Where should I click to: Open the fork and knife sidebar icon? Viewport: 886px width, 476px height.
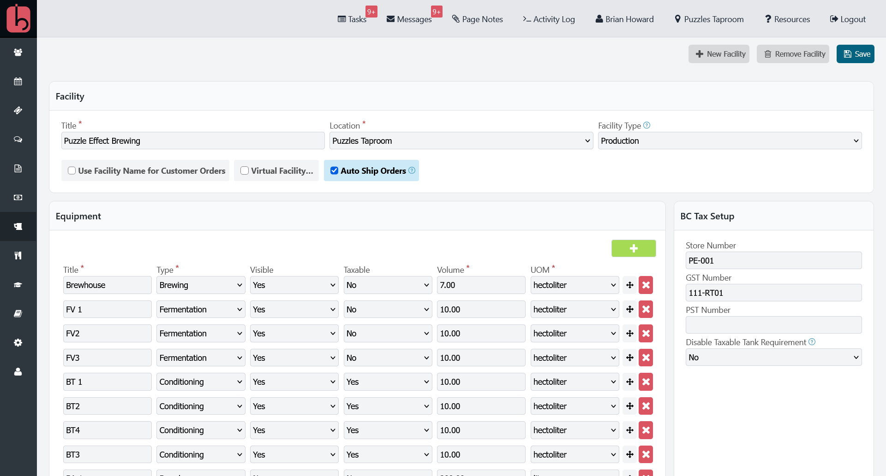(x=18, y=256)
